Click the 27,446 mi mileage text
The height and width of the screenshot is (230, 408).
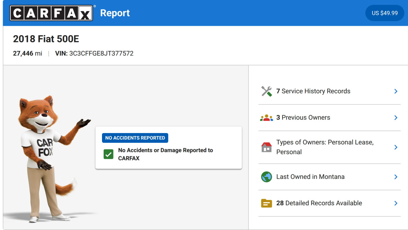[x=28, y=54]
